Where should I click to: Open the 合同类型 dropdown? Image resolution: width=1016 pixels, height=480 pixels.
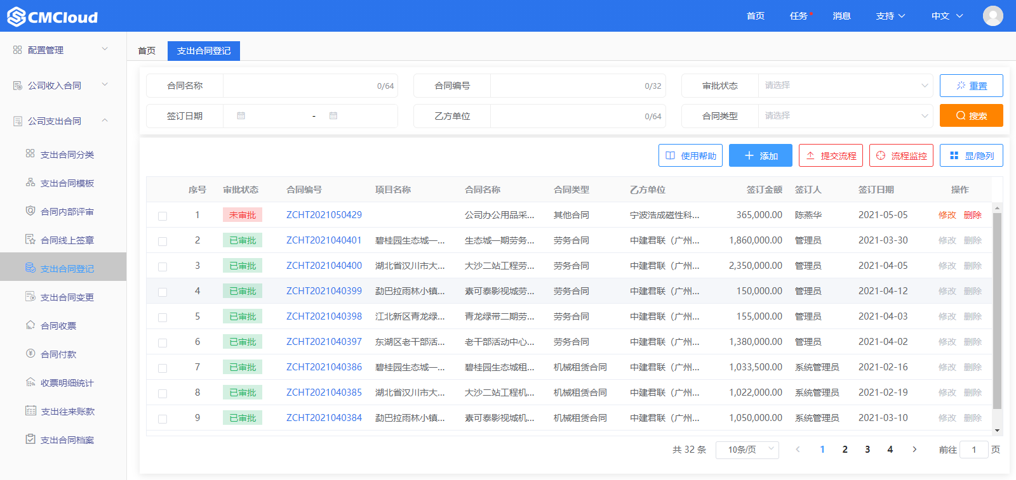pos(845,116)
